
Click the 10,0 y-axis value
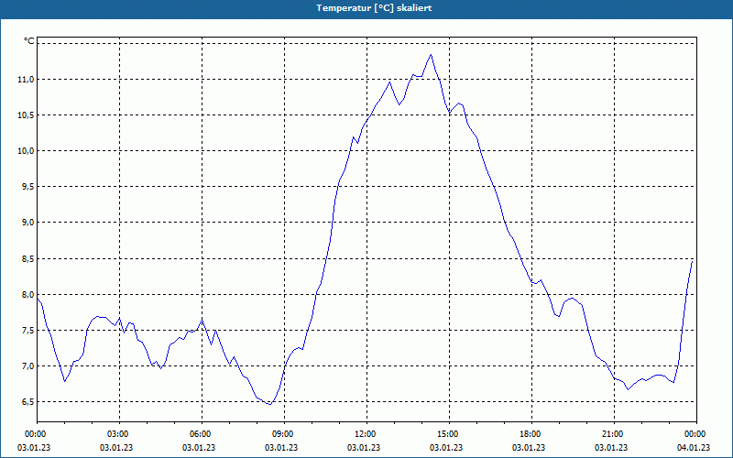[26, 151]
